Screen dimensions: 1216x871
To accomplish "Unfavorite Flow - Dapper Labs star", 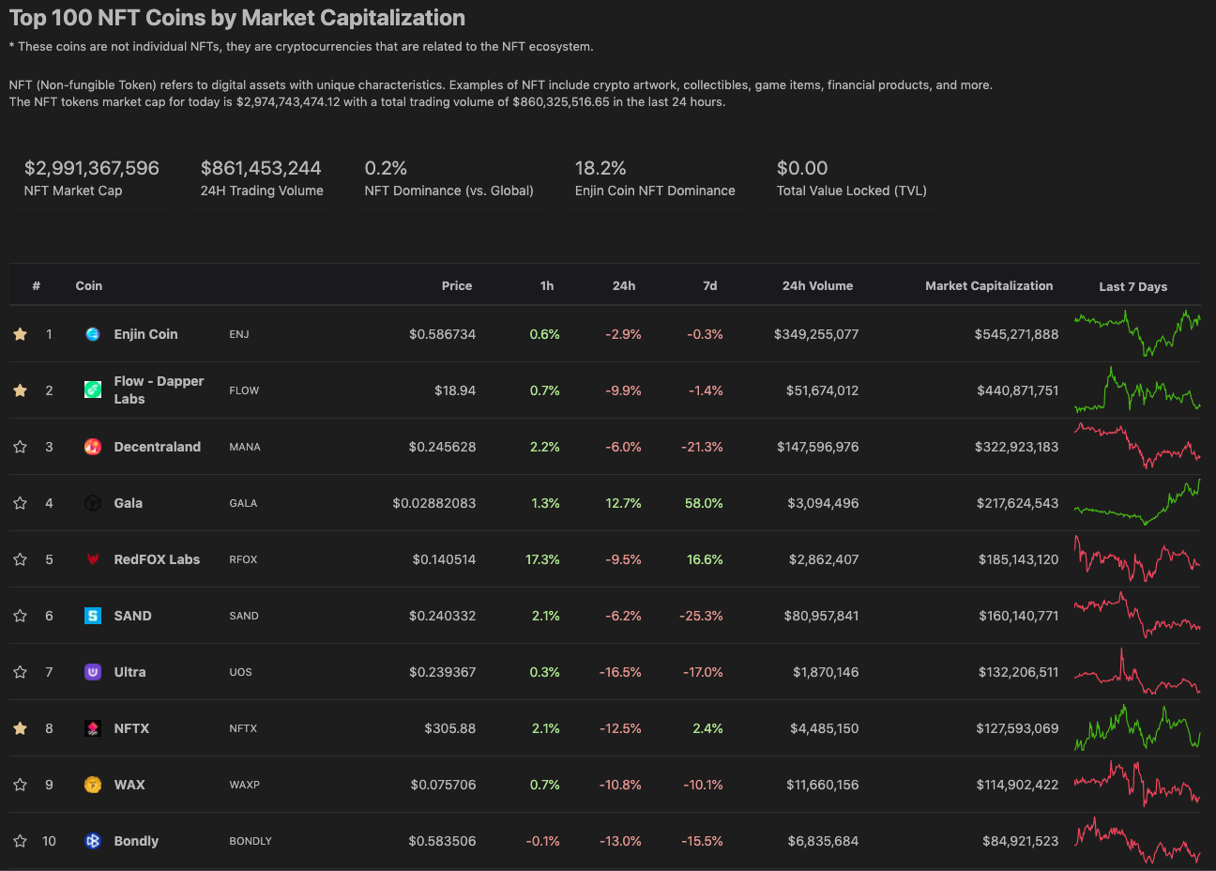I will 20,390.
